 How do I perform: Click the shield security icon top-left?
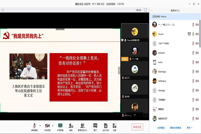coord(3,10)
